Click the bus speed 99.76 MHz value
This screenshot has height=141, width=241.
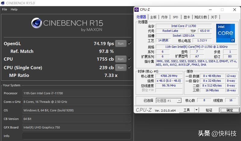(169, 86)
